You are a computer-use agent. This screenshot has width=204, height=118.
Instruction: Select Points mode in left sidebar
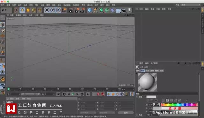pos(3,42)
